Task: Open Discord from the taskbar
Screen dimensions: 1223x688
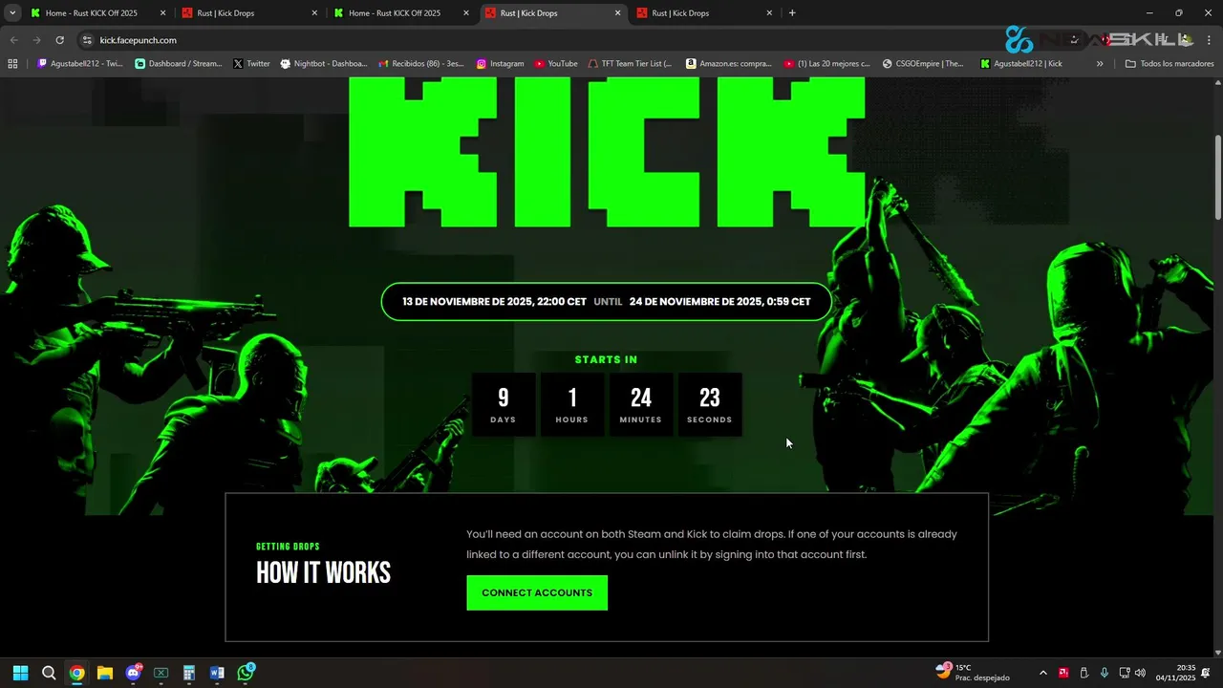Action: point(133,673)
